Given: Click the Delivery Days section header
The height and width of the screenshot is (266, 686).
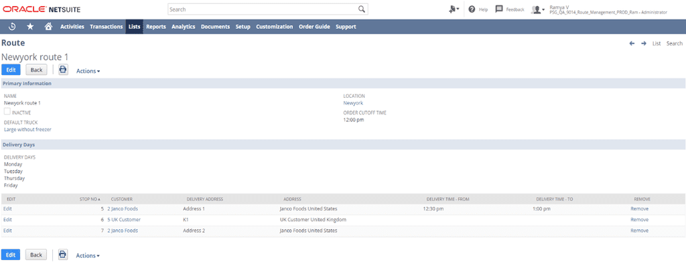Looking at the screenshot, I should pyautogui.click(x=343, y=144).
